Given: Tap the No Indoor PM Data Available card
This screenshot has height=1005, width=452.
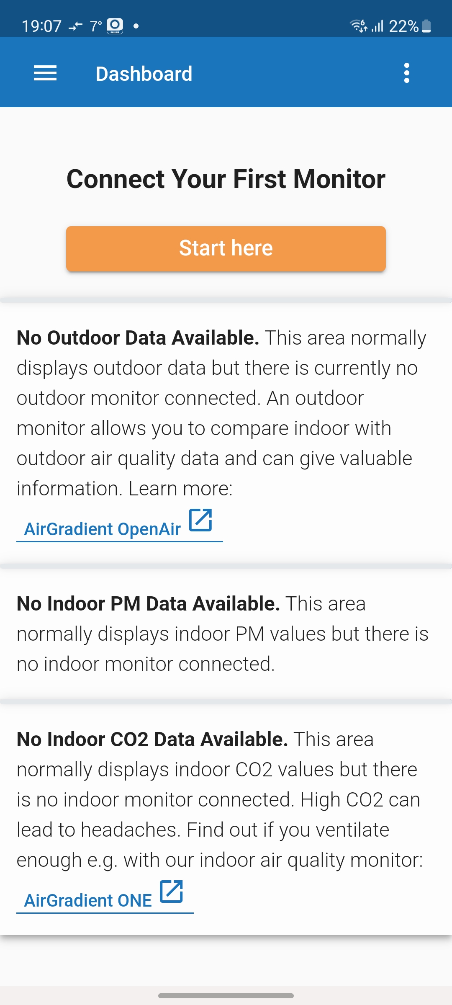Looking at the screenshot, I should pos(226,634).
